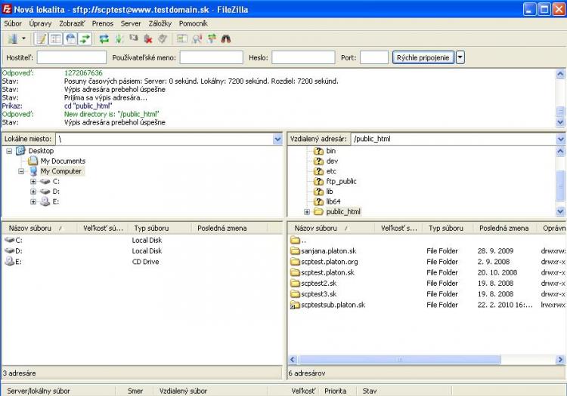Screen dimensions: 567x396
Task: Select the scptest3.sk folder
Action: coord(318,294)
